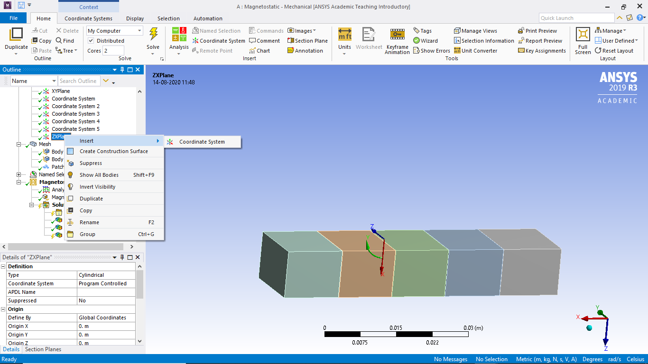The height and width of the screenshot is (364, 648).
Task: Choose Rename in the context menu
Action: pyautogui.click(x=114, y=222)
